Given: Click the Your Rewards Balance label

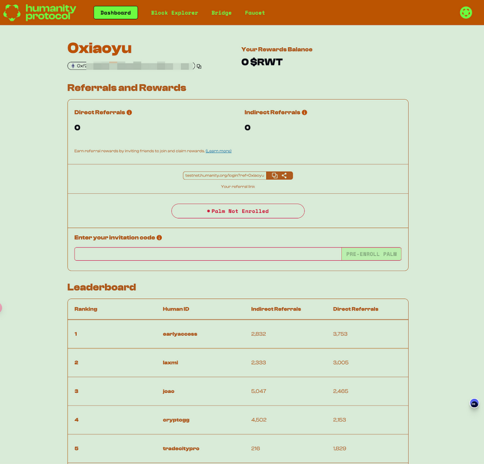Looking at the screenshot, I should pyautogui.click(x=277, y=49).
